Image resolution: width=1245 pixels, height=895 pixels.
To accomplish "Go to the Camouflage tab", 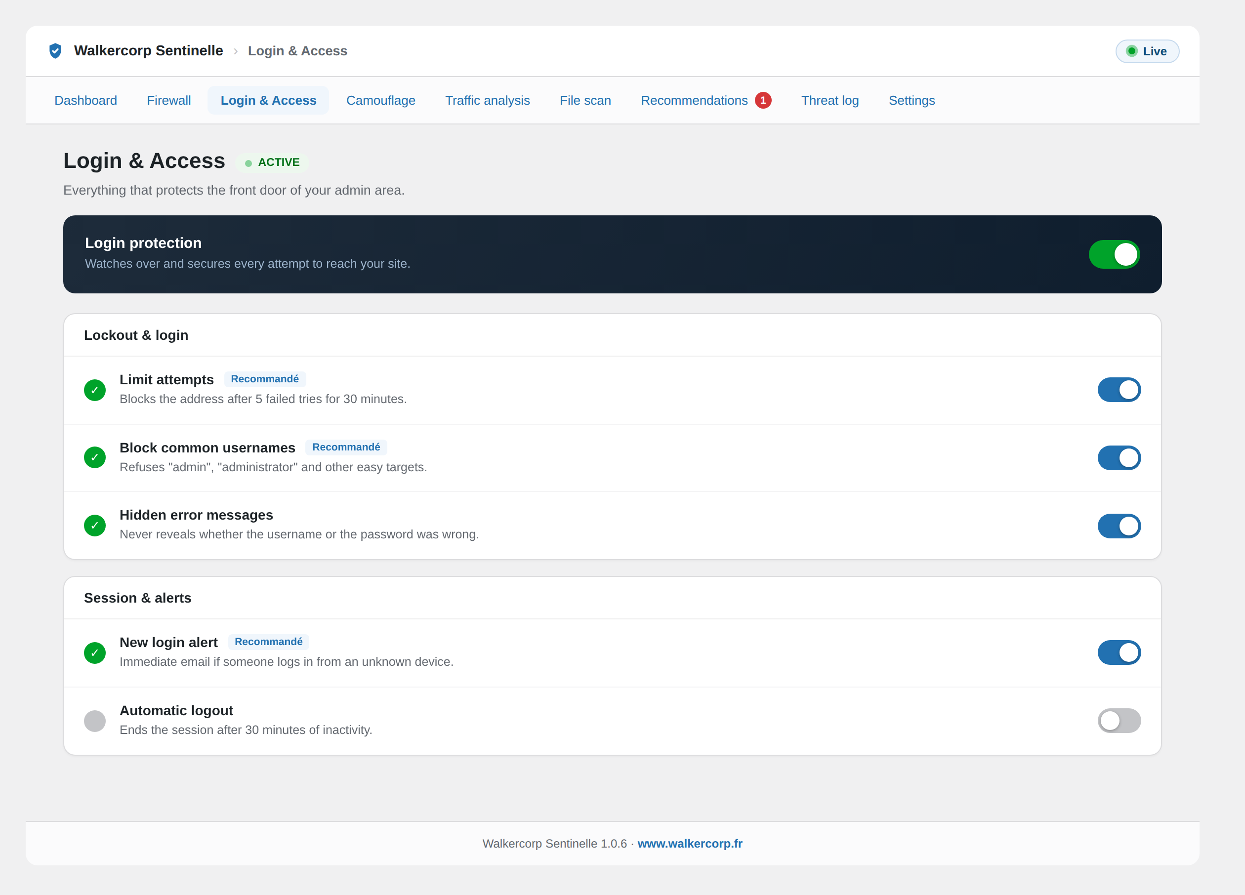I will click(380, 100).
